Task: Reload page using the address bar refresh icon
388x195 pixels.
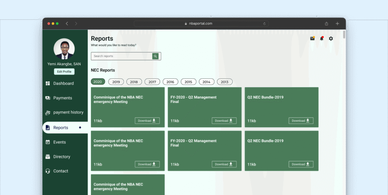Action: pos(264,23)
